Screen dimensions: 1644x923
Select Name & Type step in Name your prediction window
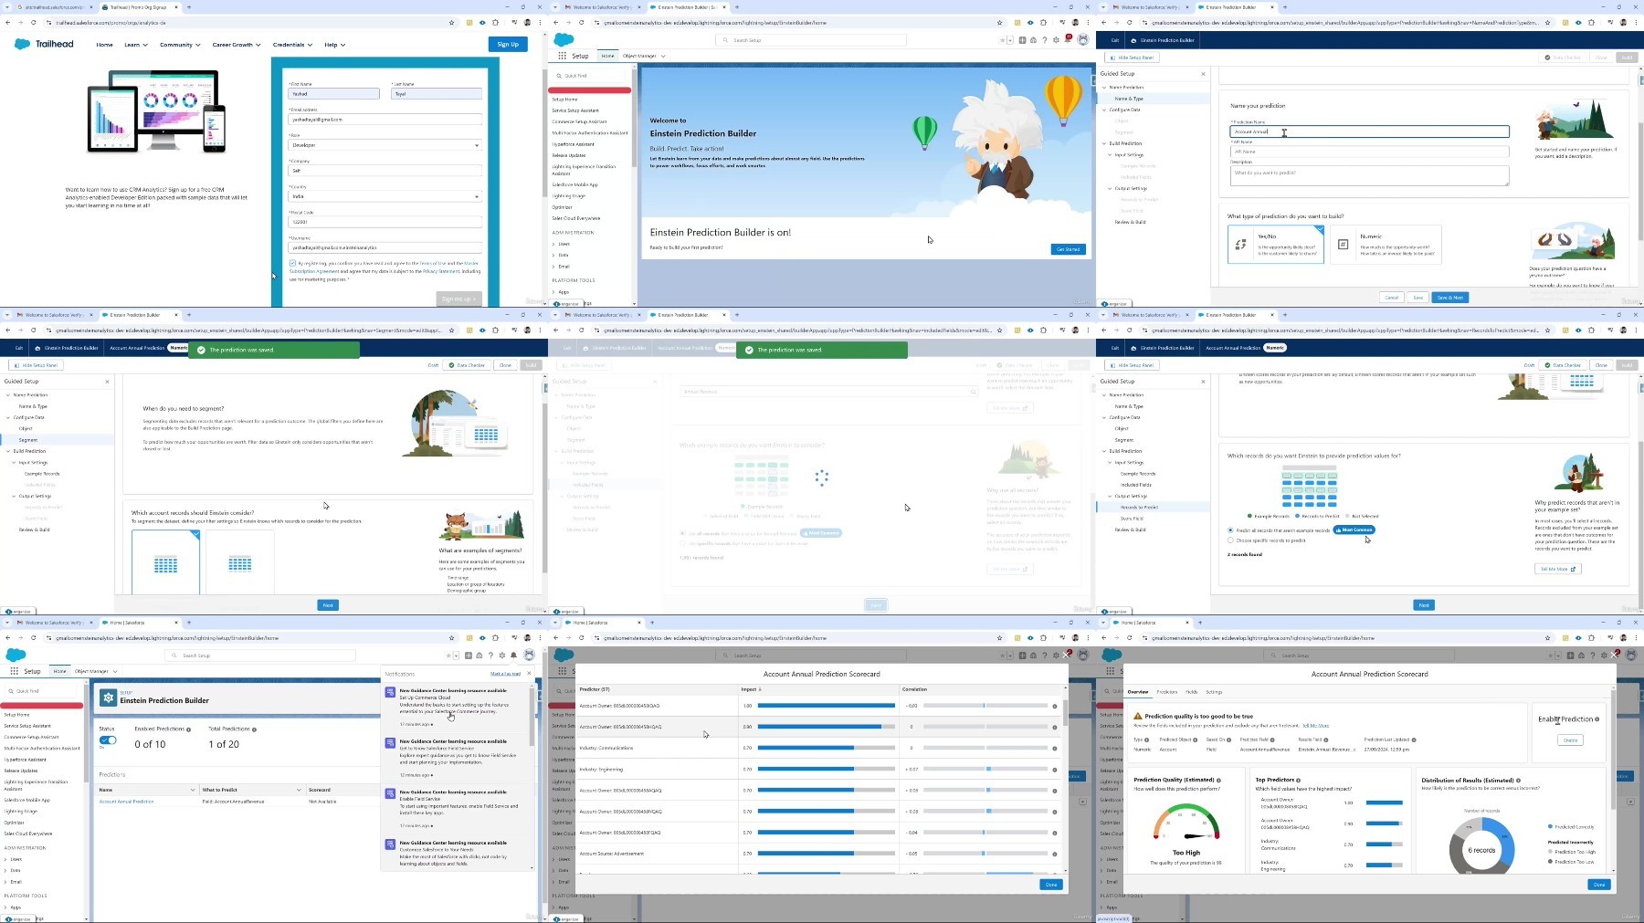[1129, 99]
